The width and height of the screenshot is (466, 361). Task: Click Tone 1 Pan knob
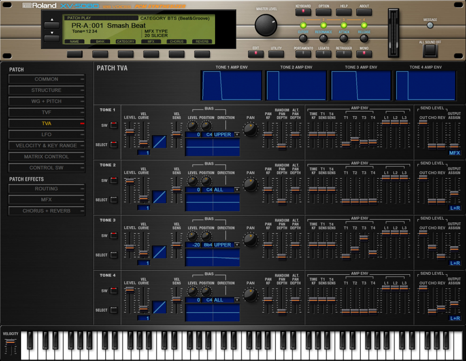(250, 130)
